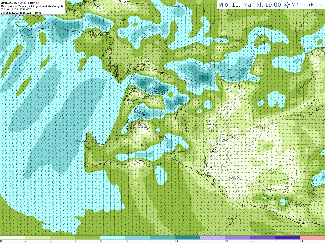Click the Bláfjöll station label
Viewport: 325px width, 243px height.
144,145
